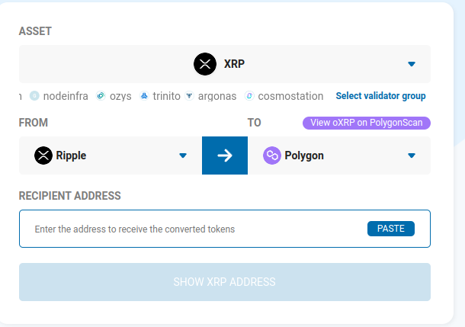Click the argonas validator icon

click(189, 96)
